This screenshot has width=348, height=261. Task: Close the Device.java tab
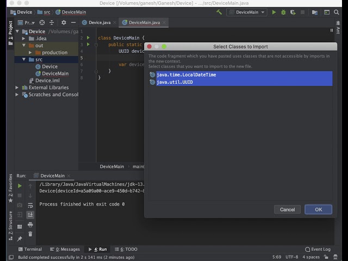pyautogui.click(x=115, y=22)
